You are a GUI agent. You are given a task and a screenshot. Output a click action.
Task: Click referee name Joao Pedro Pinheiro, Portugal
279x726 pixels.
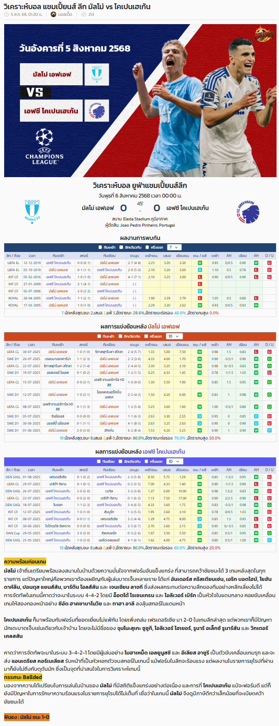coord(148,225)
